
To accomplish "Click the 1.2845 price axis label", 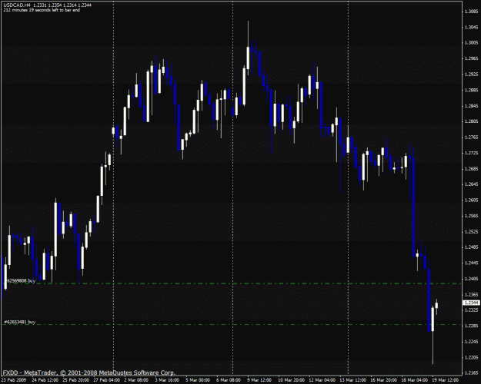I will point(472,106).
